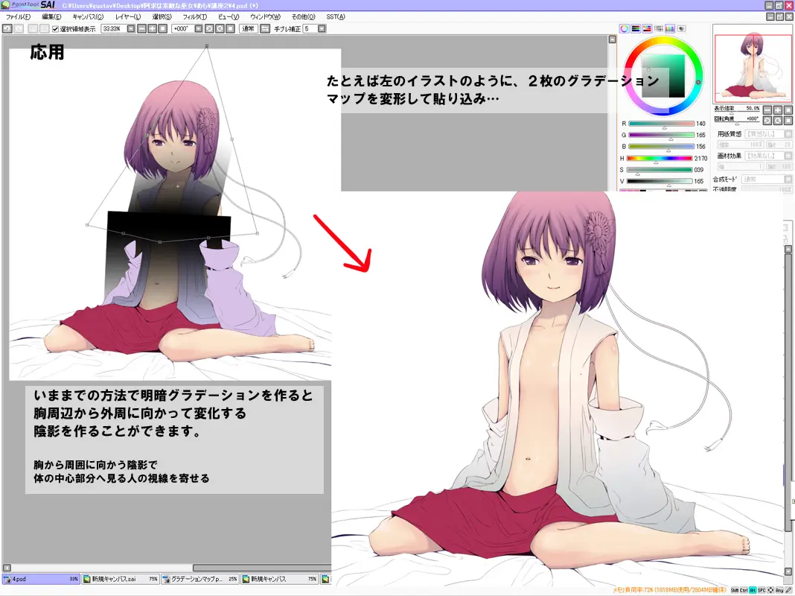Switch to the 4.psd document tab

pyautogui.click(x=40, y=579)
